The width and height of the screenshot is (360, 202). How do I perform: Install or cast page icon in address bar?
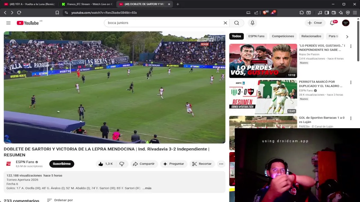pos(248,13)
